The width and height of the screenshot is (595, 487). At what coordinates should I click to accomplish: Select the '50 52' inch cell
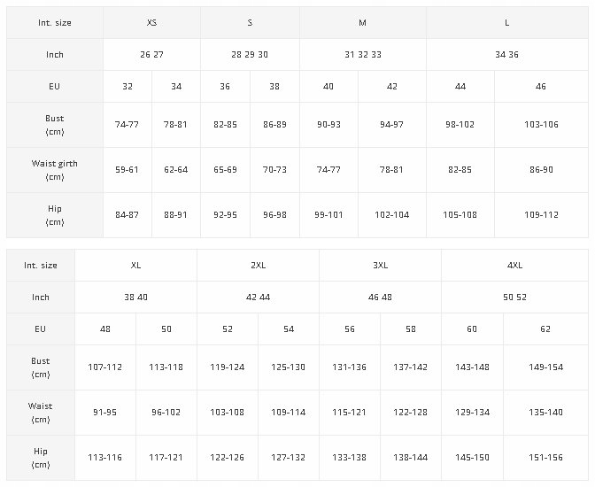coord(514,298)
